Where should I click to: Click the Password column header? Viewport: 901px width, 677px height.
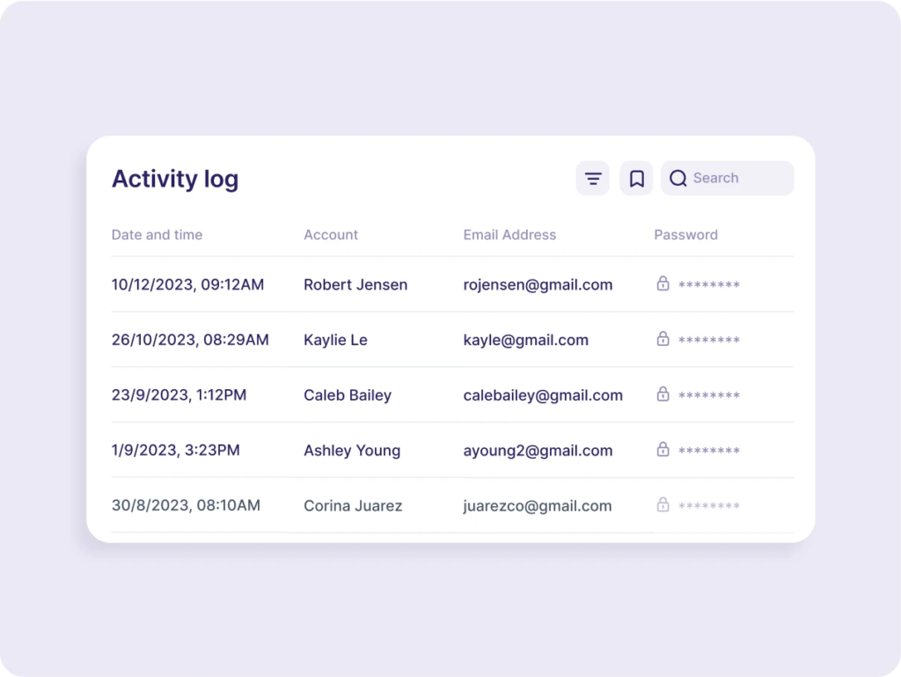tap(685, 234)
